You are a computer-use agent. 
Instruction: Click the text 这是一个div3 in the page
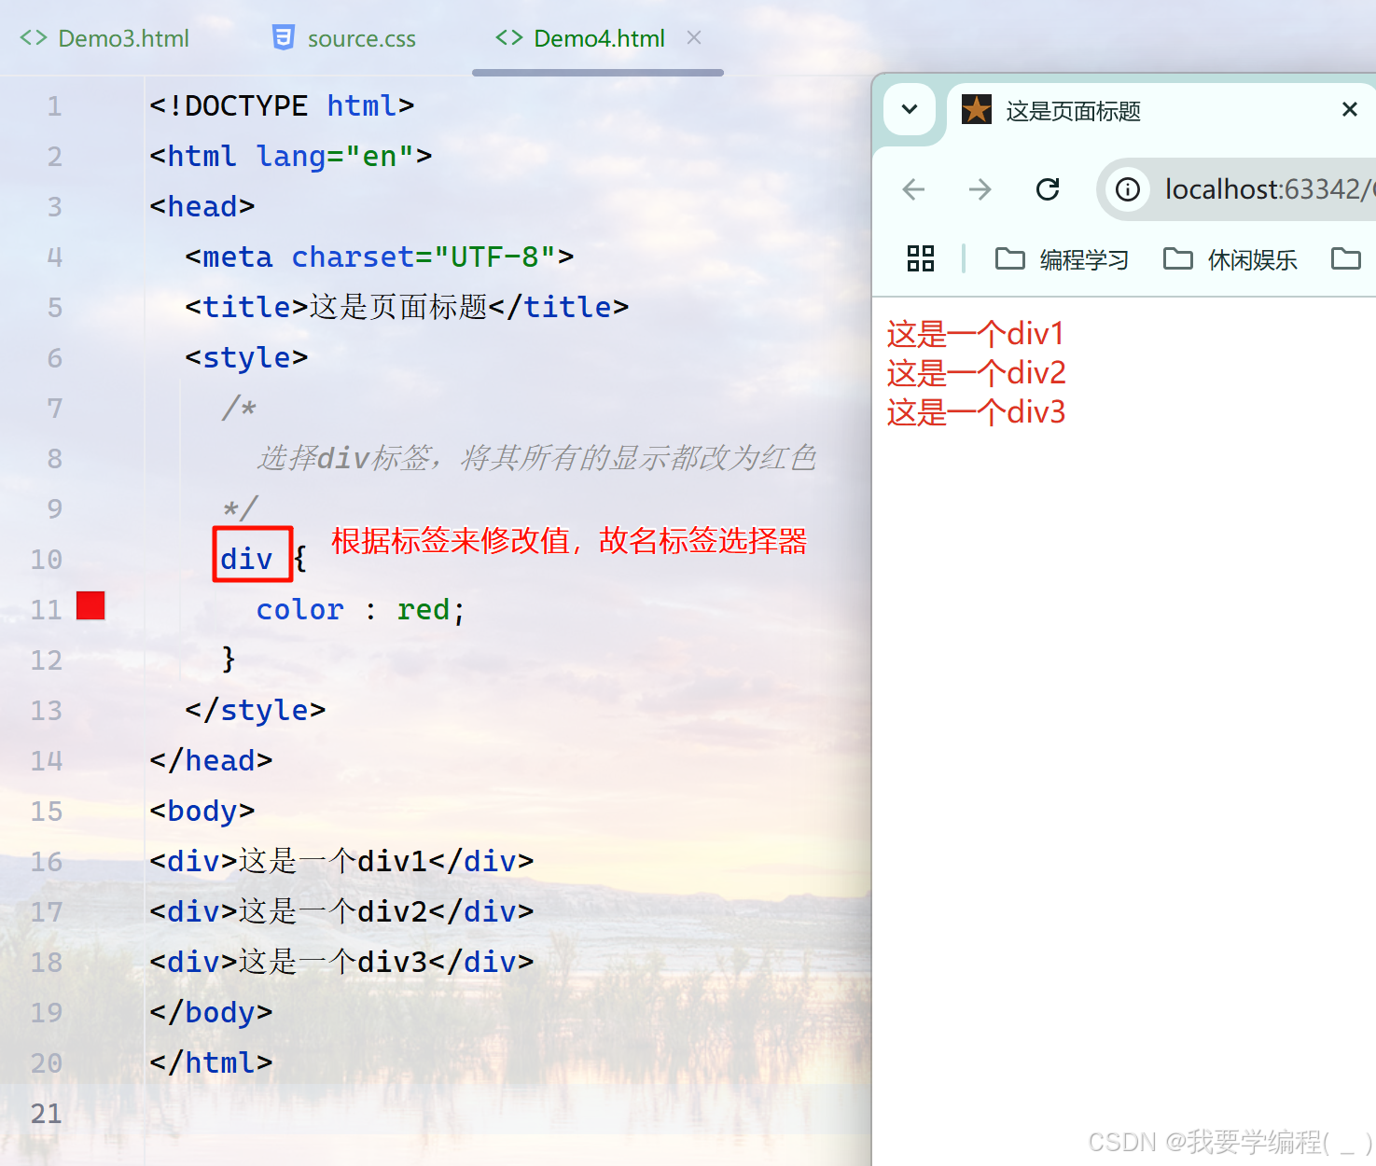click(976, 412)
